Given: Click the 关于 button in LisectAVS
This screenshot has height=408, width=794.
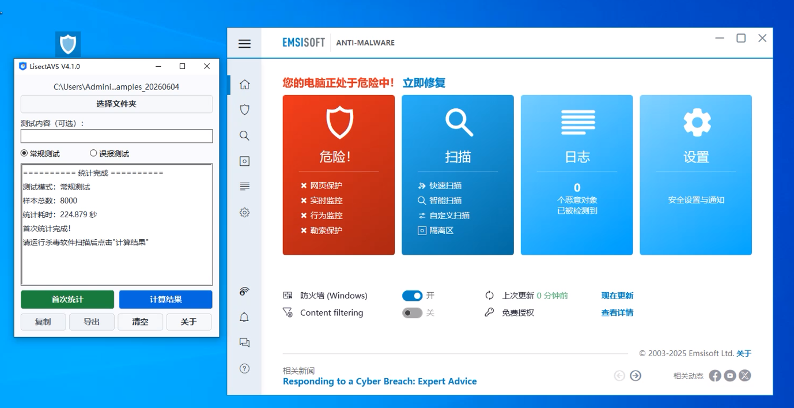Looking at the screenshot, I should tap(189, 322).
